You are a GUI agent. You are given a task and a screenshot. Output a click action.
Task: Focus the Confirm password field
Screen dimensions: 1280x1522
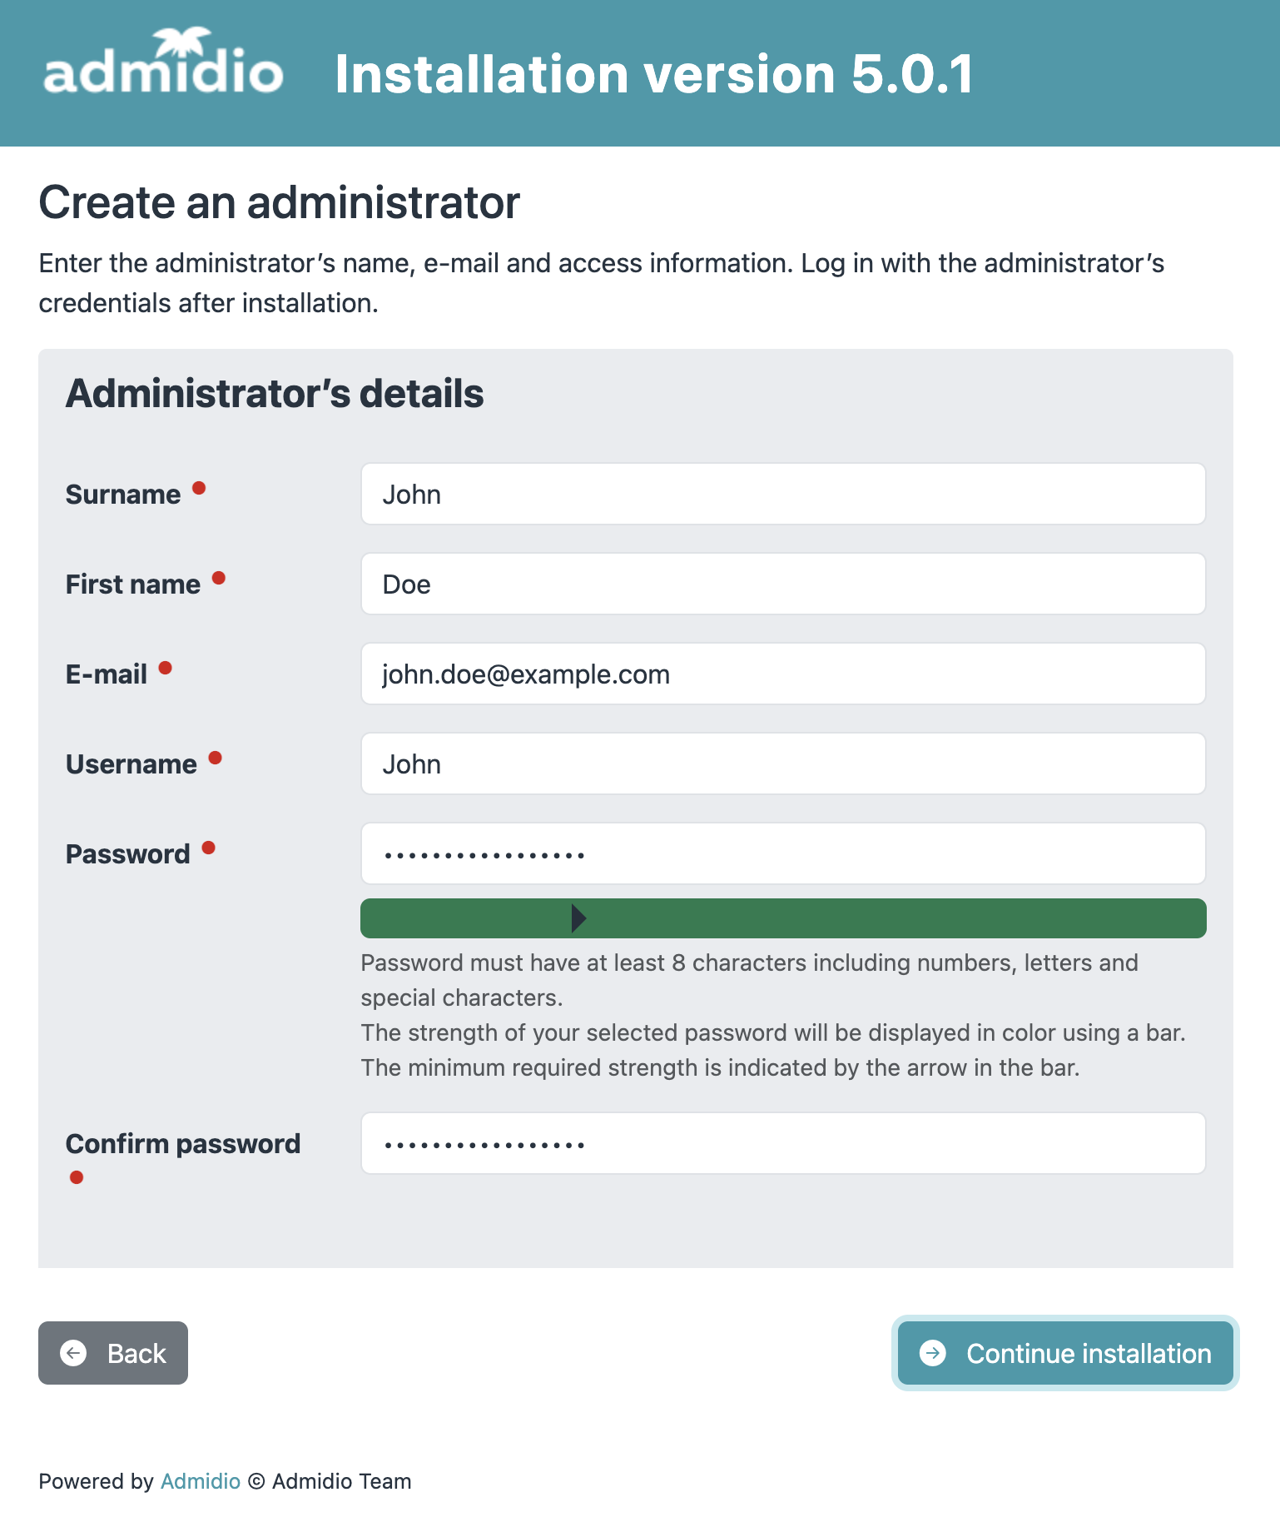pyautogui.click(x=782, y=1144)
